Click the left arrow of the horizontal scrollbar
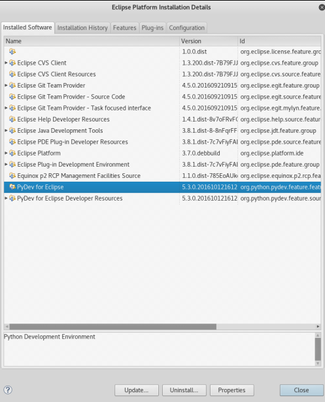Viewport: 325px width, 402px height. click(x=7, y=327)
